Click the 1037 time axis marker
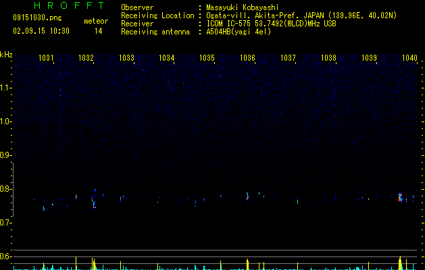Viewport: 425px width, 270px height. point(288,58)
